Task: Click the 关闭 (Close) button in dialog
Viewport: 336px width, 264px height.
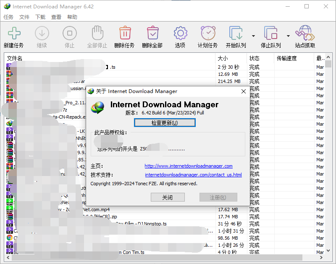Action: (x=167, y=197)
